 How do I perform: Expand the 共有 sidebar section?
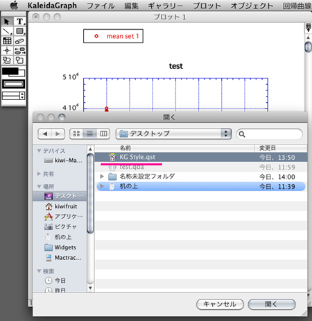click(x=39, y=174)
